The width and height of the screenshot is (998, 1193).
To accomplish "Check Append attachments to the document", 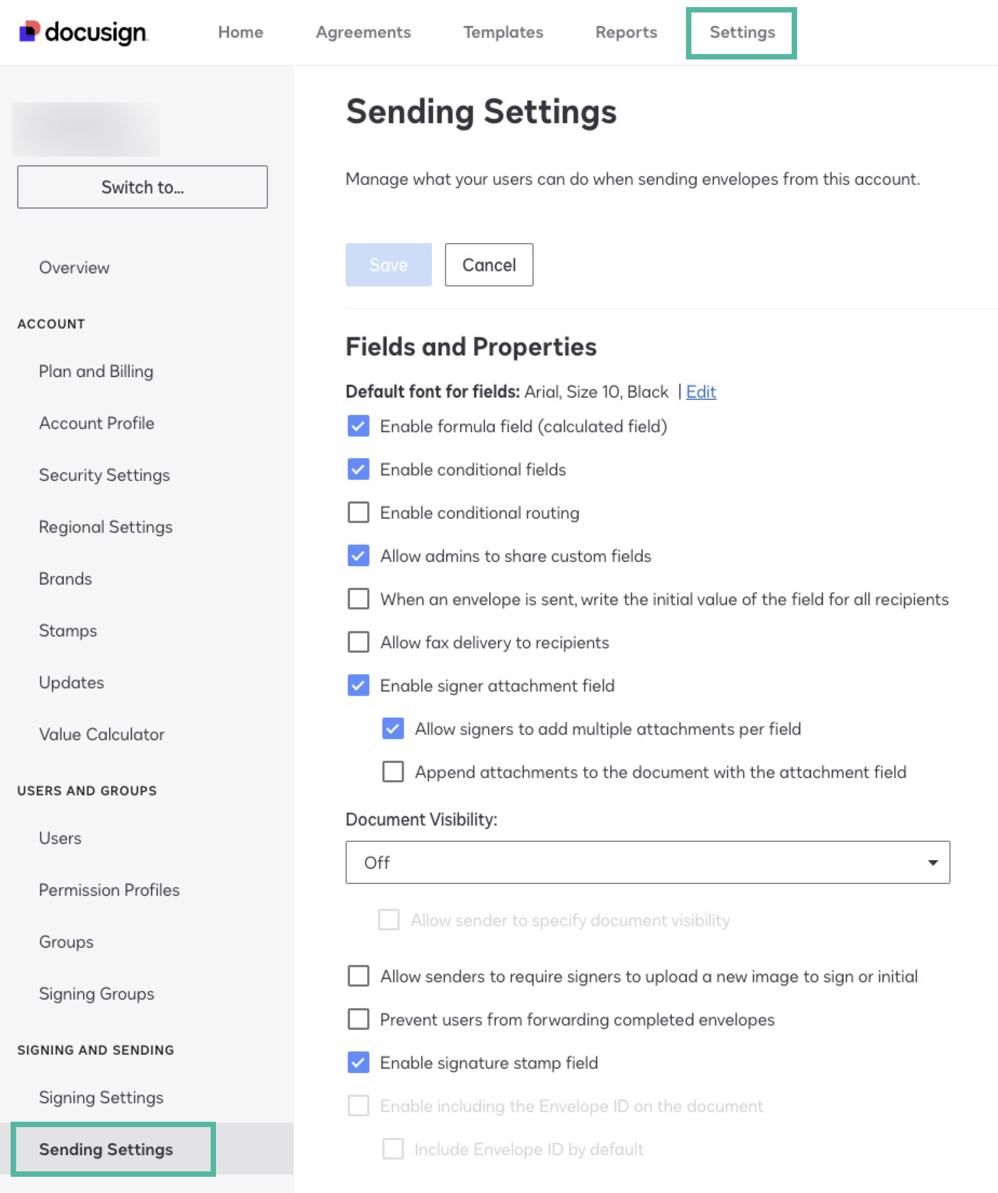I will click(x=392, y=772).
